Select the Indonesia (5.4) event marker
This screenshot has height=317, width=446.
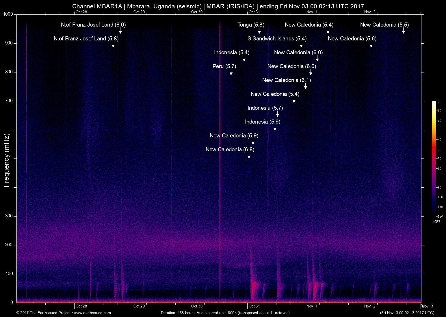tap(232, 53)
